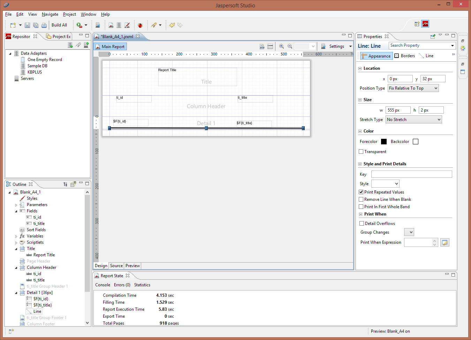Click the Main Report button
The width and height of the screenshot is (471, 340).
click(110, 46)
